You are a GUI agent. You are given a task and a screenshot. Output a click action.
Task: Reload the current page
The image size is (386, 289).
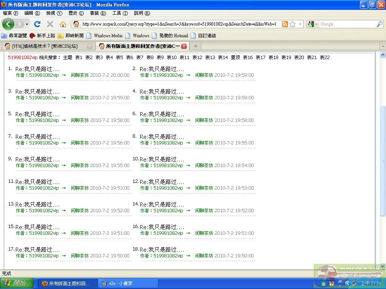[37, 24]
